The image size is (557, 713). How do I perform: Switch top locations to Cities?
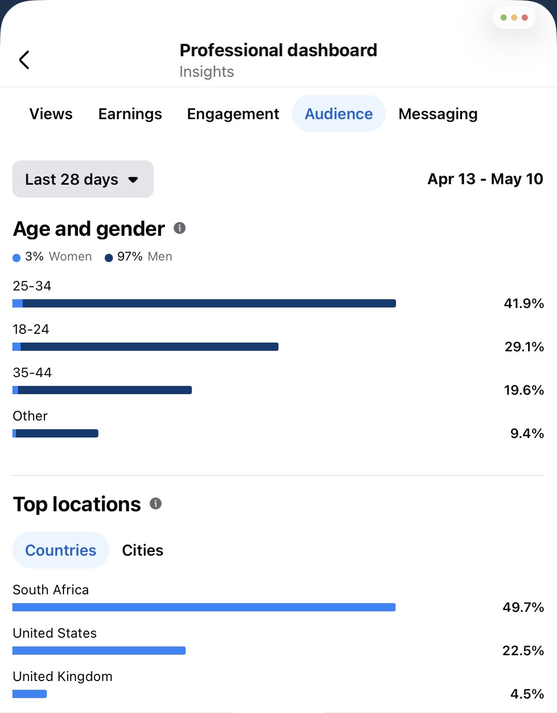(143, 550)
